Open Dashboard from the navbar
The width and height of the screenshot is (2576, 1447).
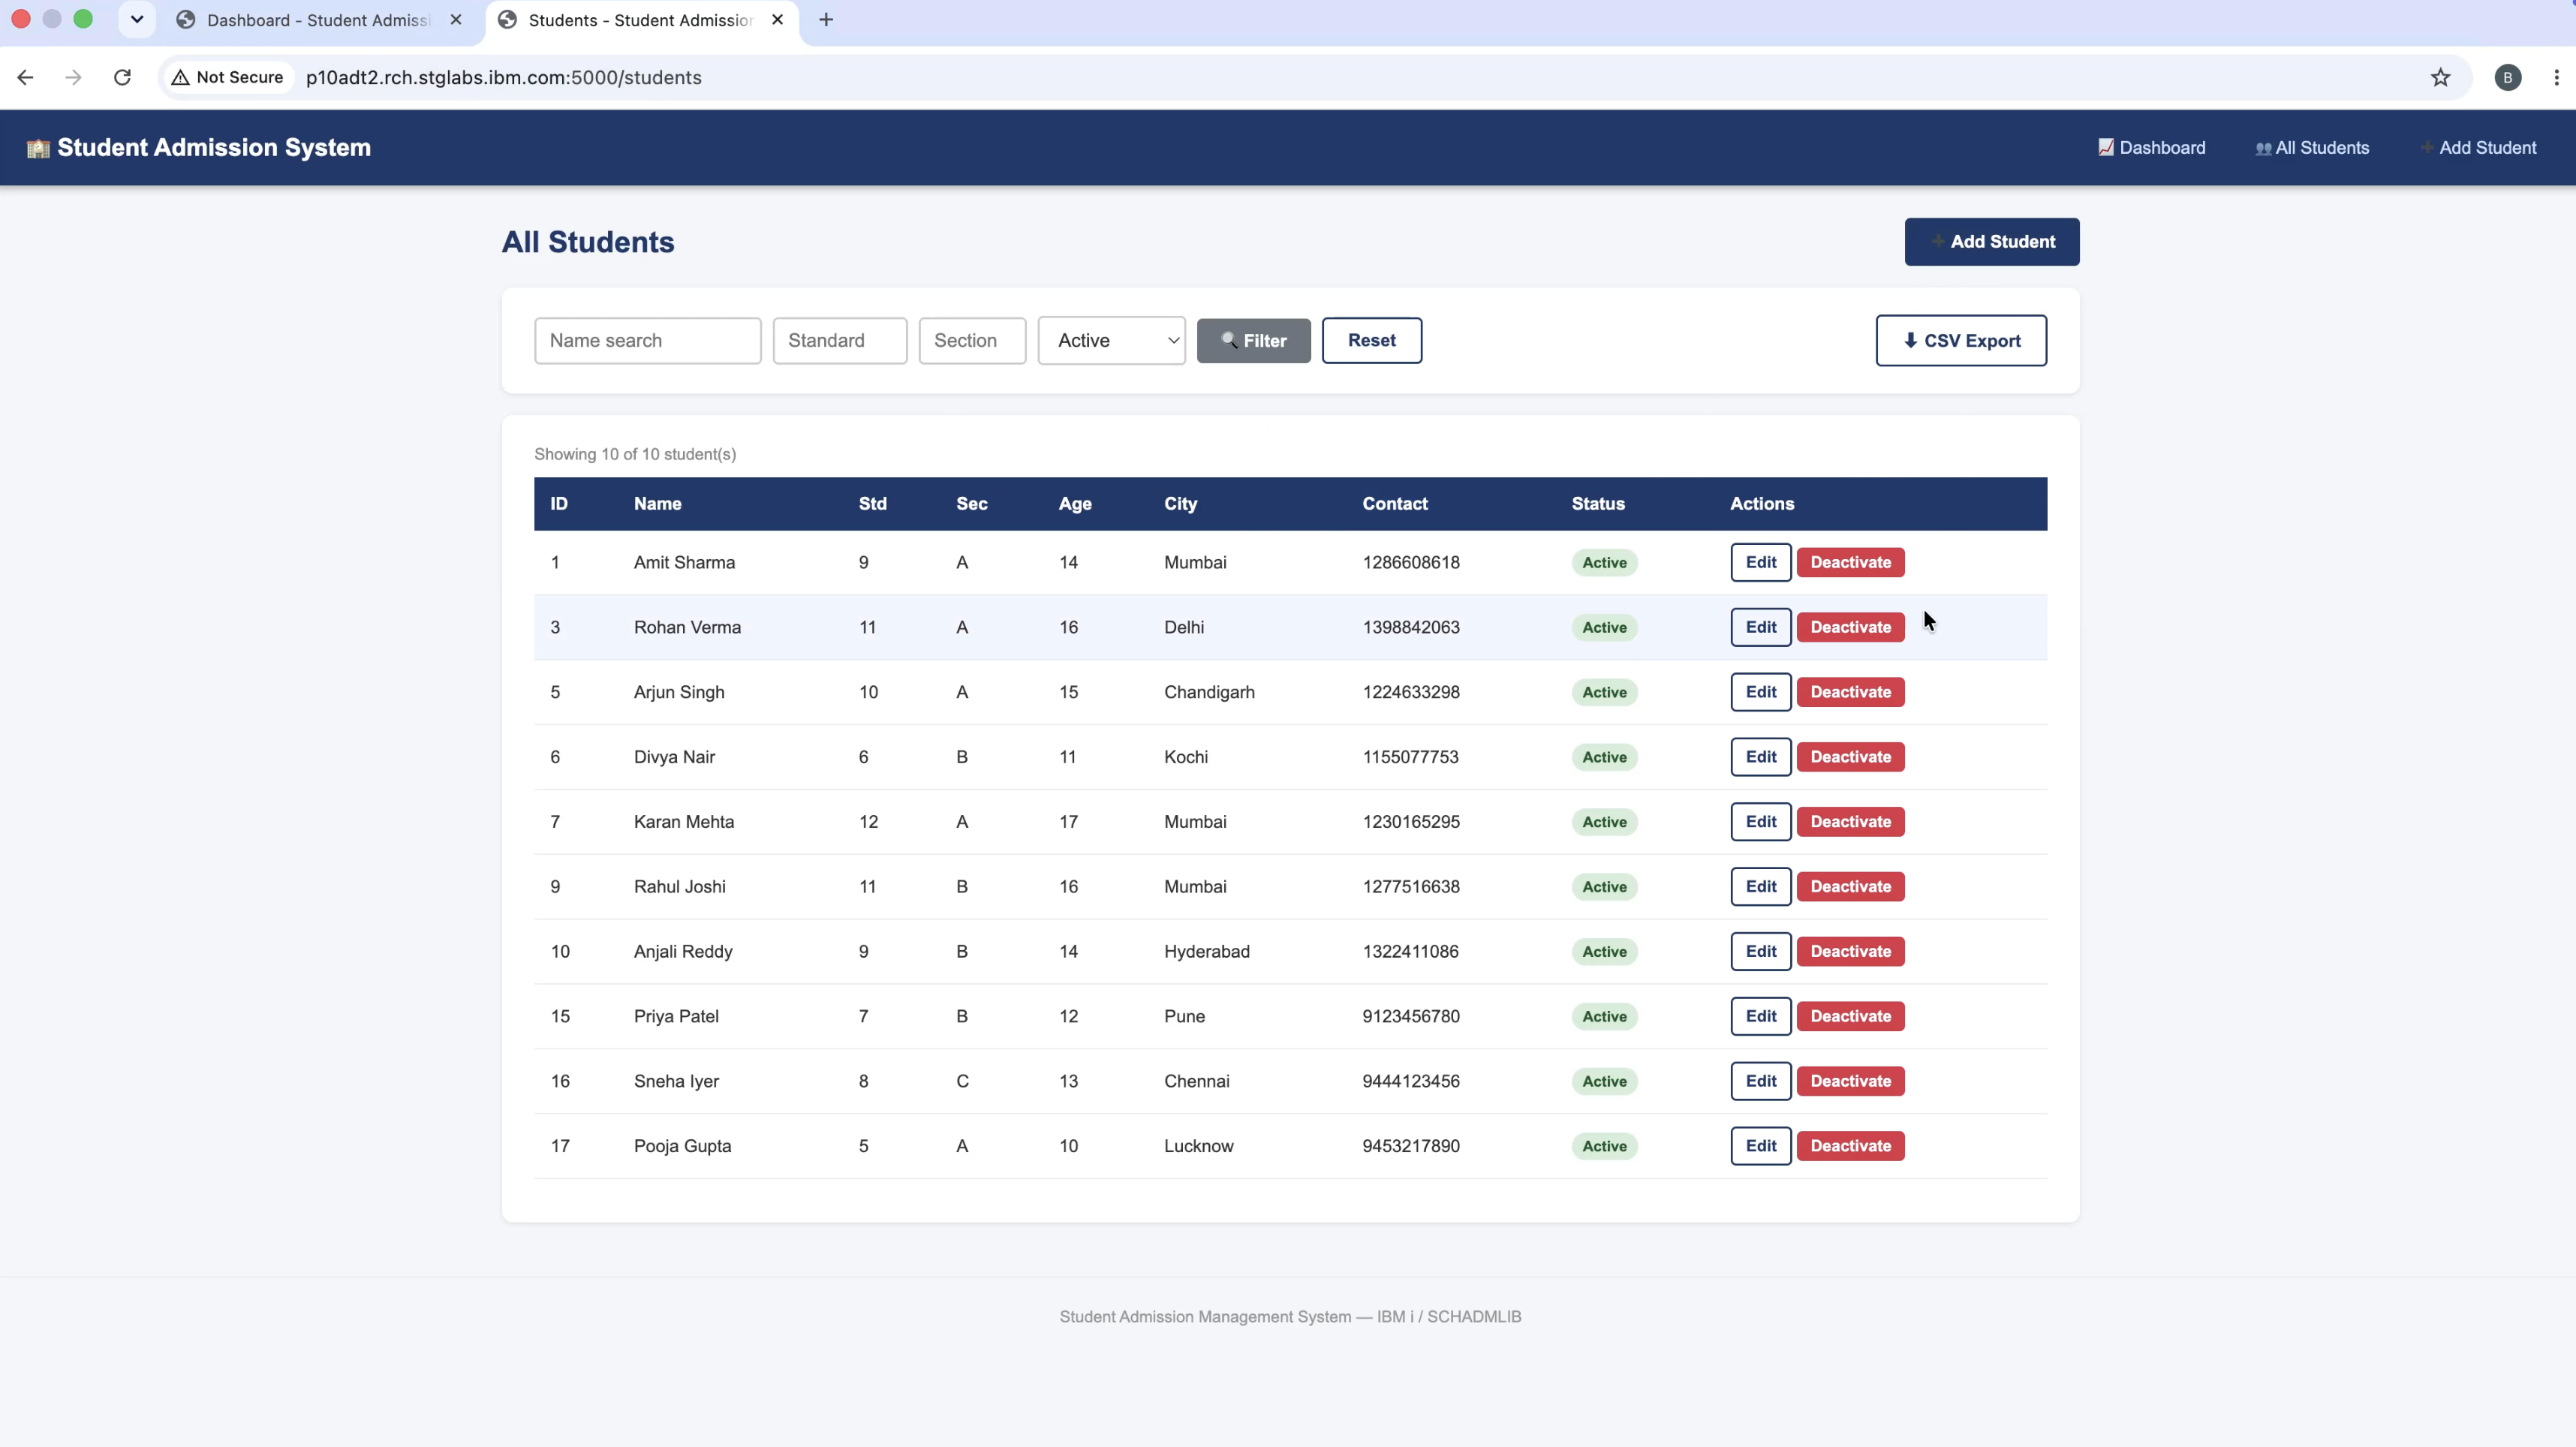tap(2151, 148)
